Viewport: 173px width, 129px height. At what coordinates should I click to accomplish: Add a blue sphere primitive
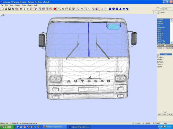(x=113, y=9)
